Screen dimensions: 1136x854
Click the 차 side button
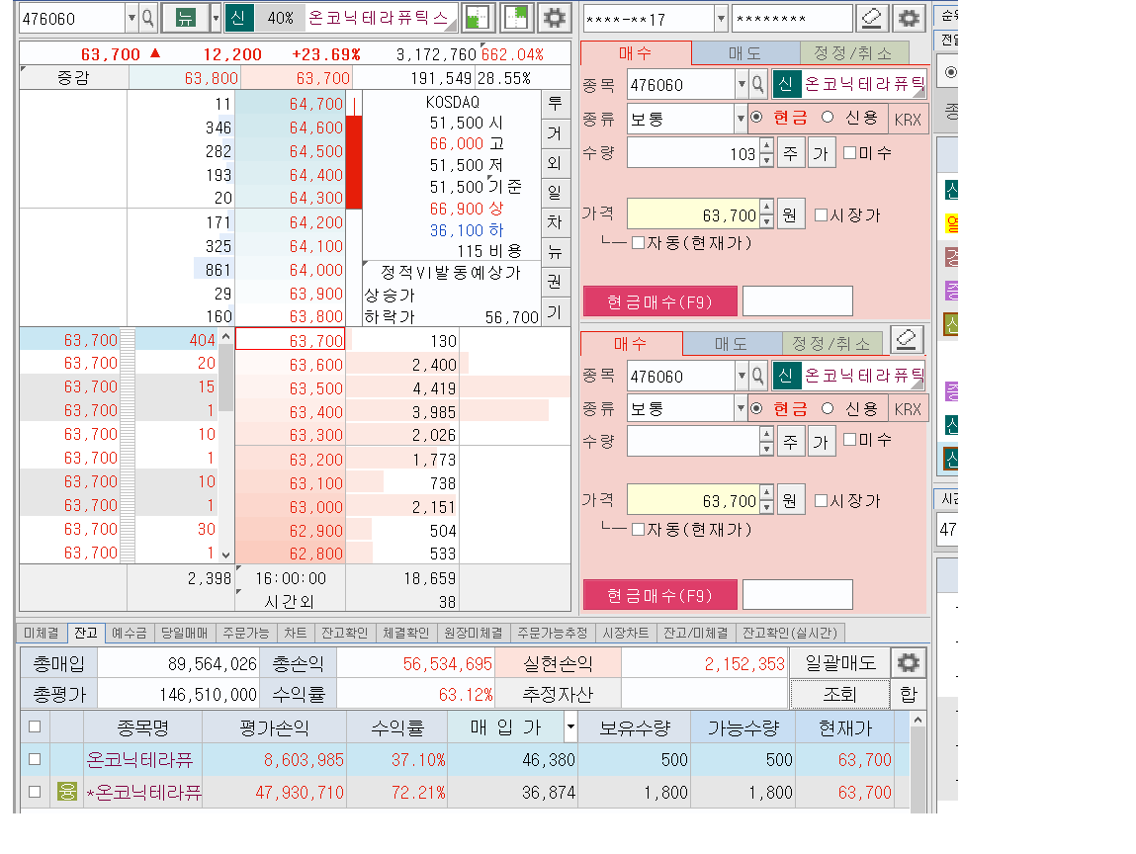coord(555,222)
